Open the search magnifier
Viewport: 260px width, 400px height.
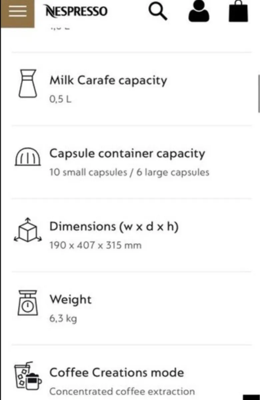click(x=158, y=12)
